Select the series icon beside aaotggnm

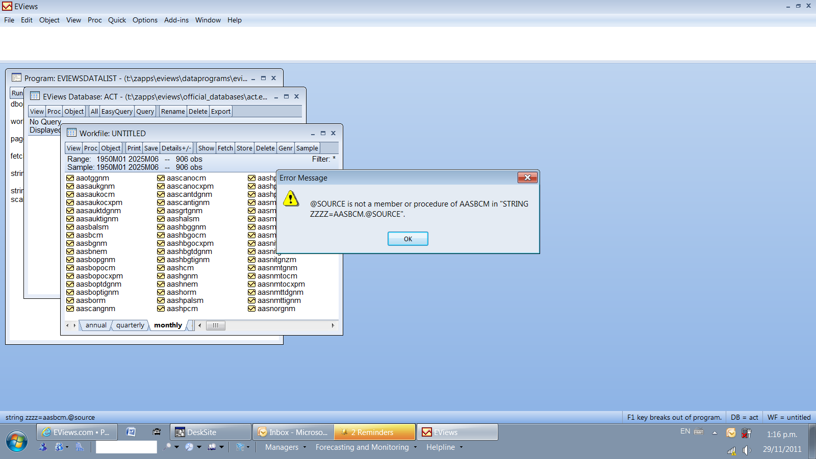(x=70, y=178)
